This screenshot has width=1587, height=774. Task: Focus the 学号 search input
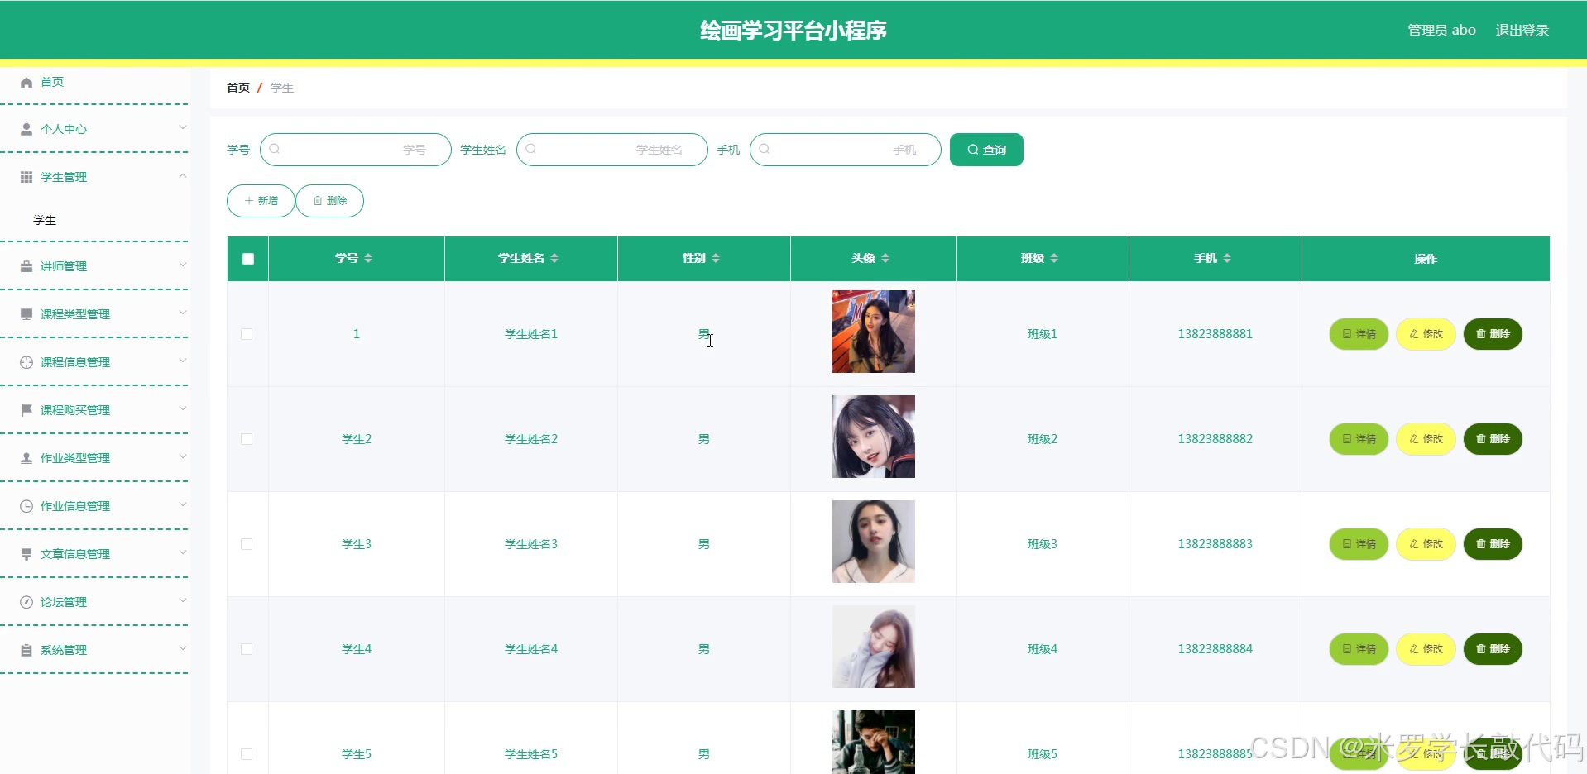356,150
